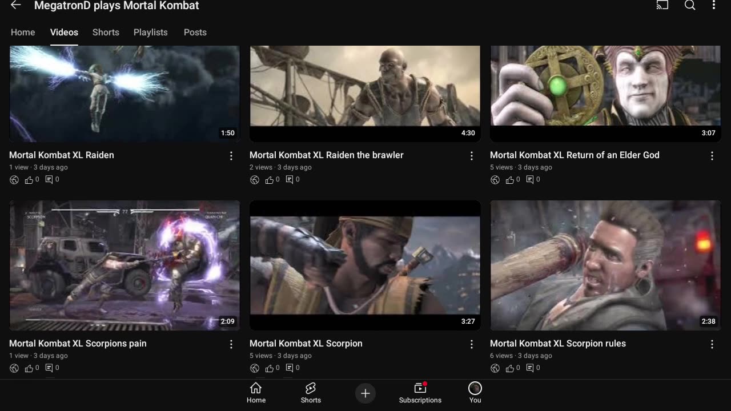Open Mortal Kombat XL Raiden video thumbnail
731x411 pixels.
124,94
